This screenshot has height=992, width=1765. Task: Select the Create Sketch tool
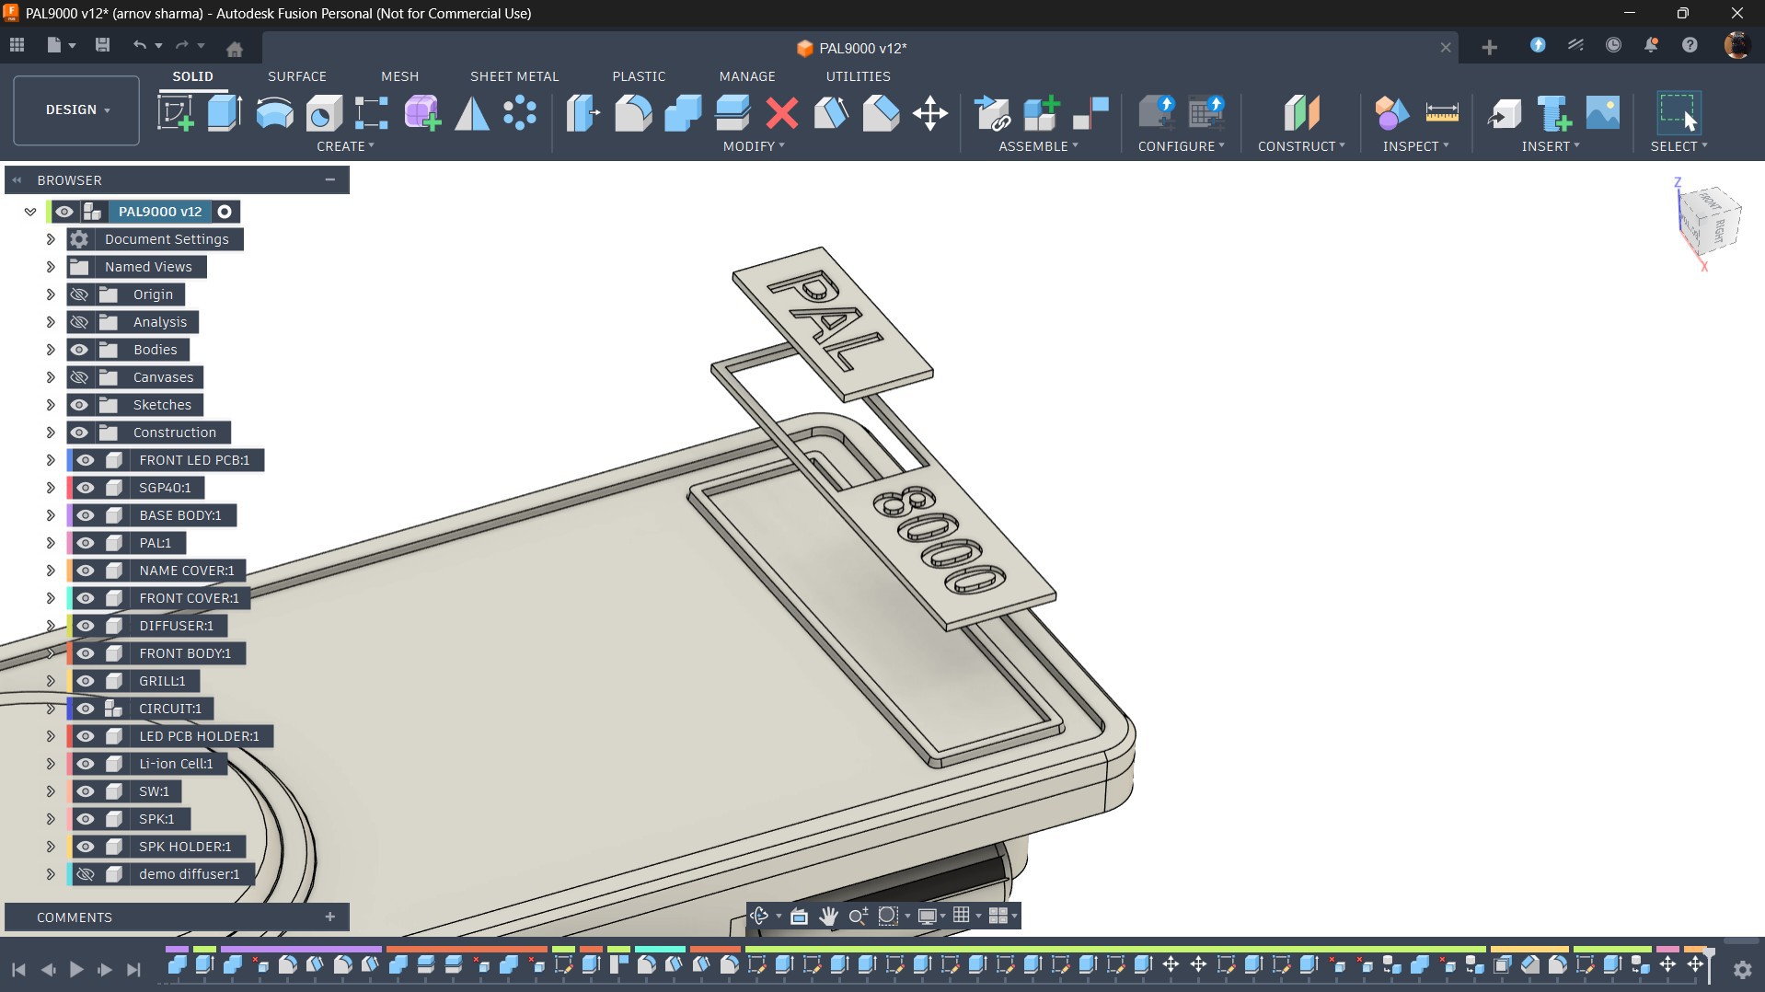(x=175, y=113)
